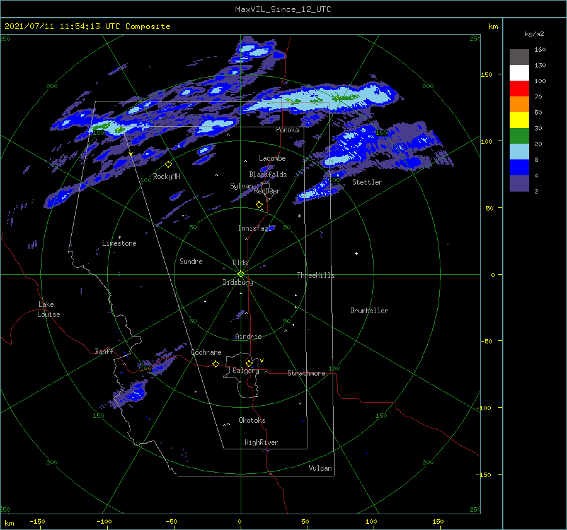Click the RedDeer city label
Image resolution: width=567 pixels, height=530 pixels.
coord(267,191)
